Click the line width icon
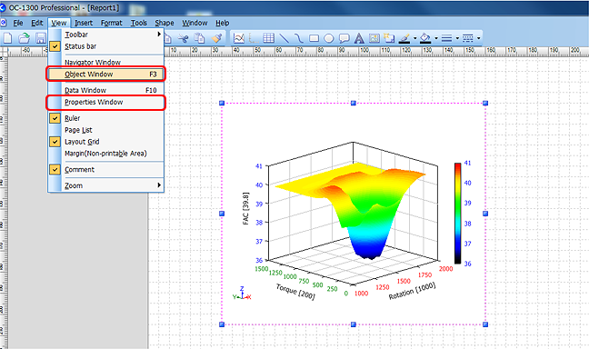589x349 pixels. 446,38
